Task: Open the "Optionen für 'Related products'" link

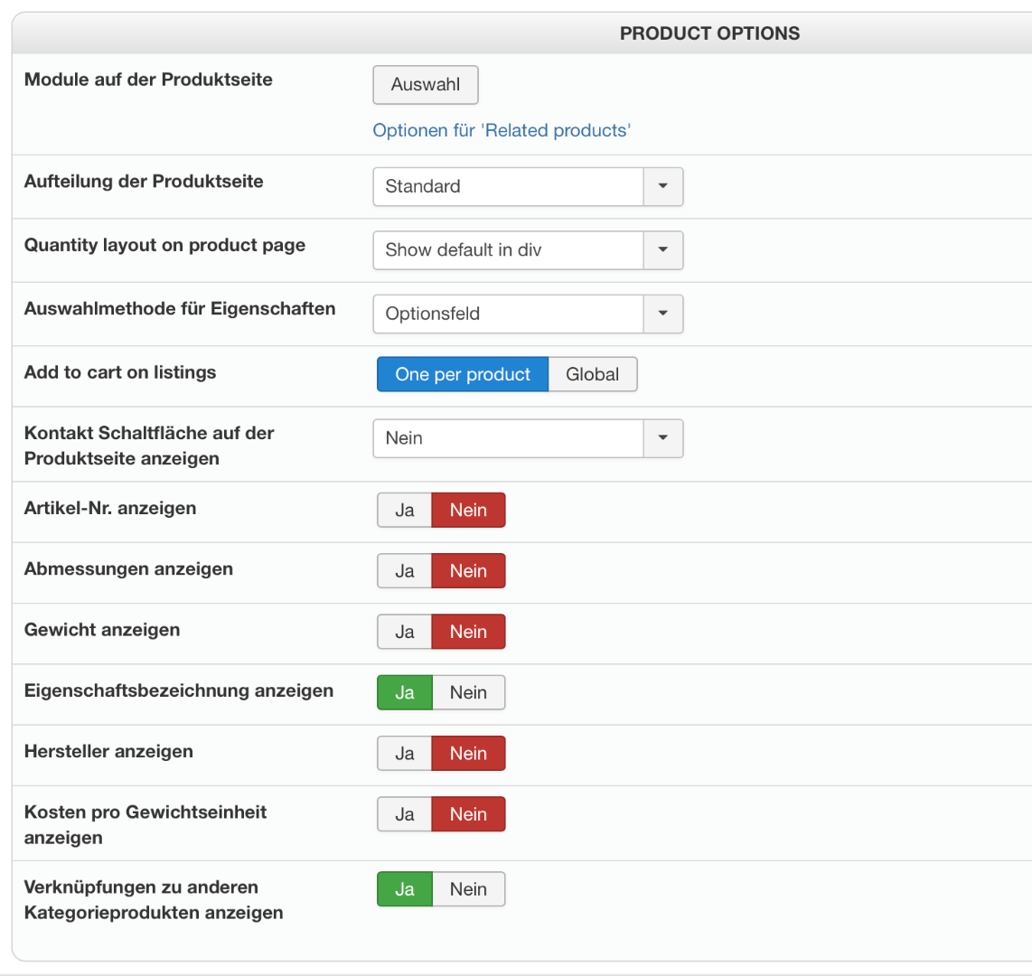Action: 502,131
